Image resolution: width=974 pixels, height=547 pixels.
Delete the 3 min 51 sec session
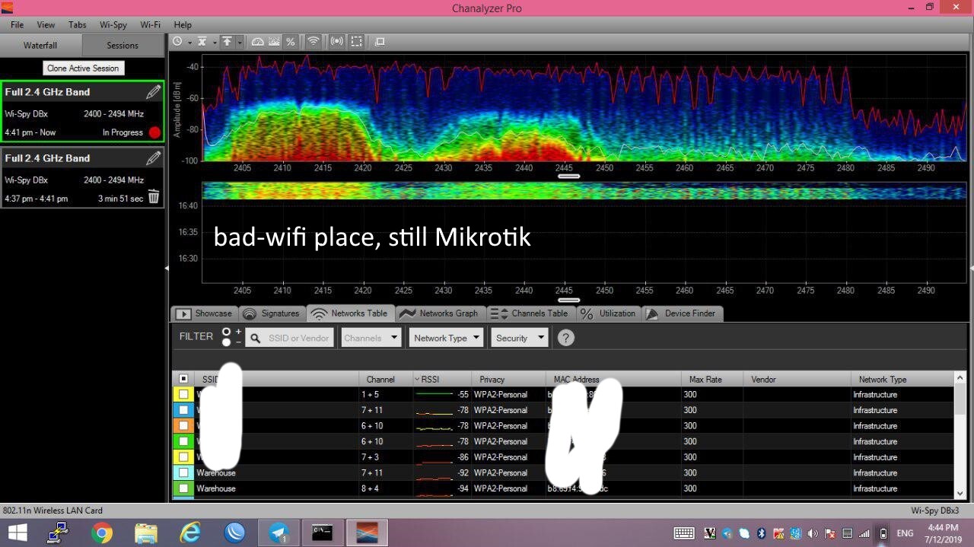pos(154,198)
